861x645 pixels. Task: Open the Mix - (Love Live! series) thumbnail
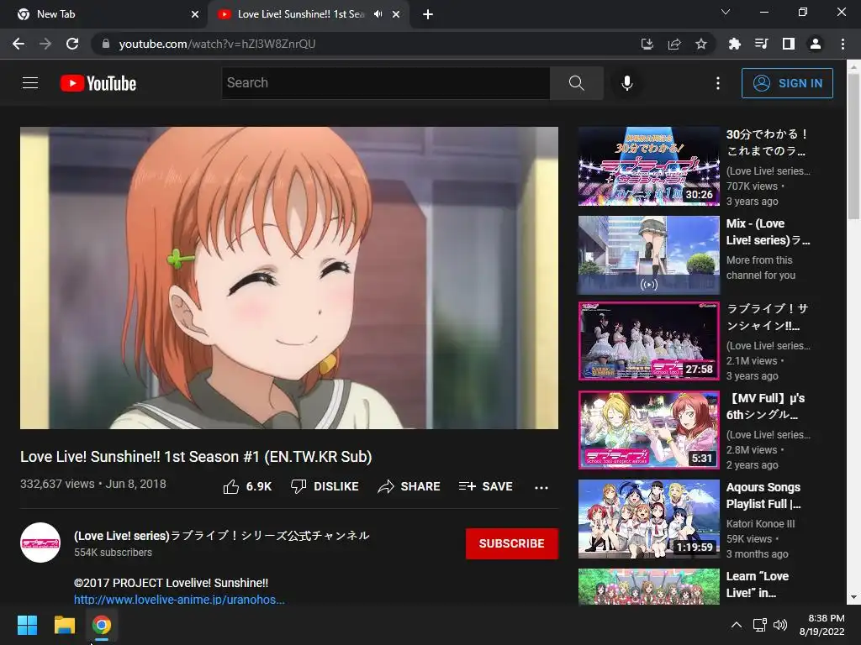(648, 255)
